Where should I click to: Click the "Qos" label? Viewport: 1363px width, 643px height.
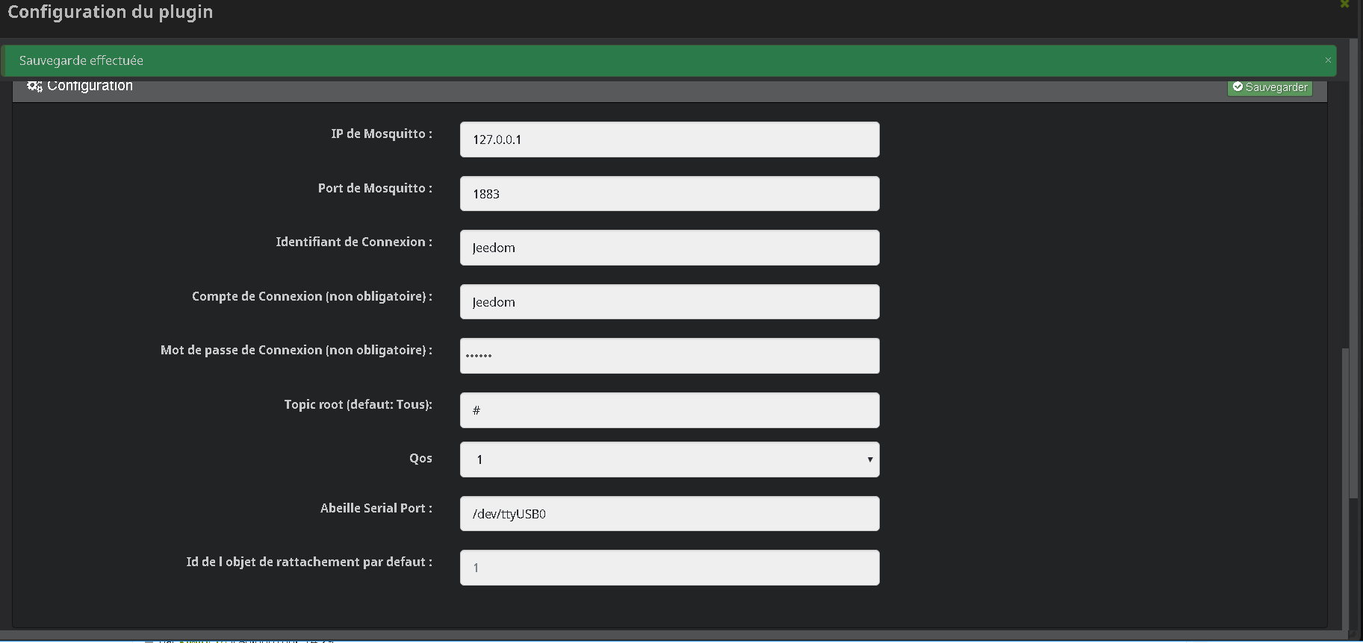pyautogui.click(x=420, y=458)
